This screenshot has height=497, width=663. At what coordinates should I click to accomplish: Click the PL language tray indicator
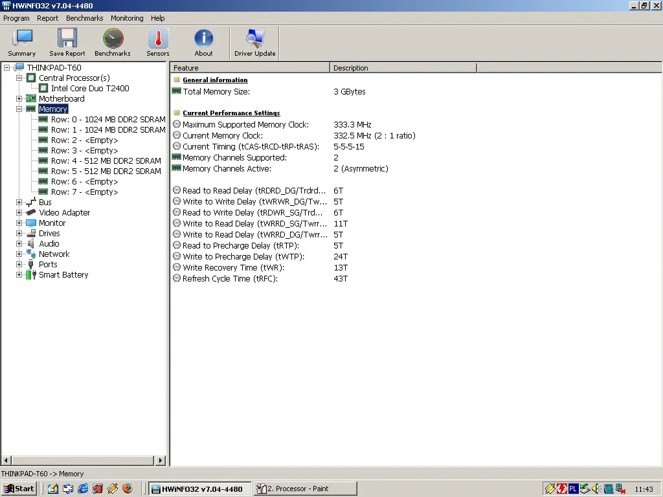click(573, 489)
